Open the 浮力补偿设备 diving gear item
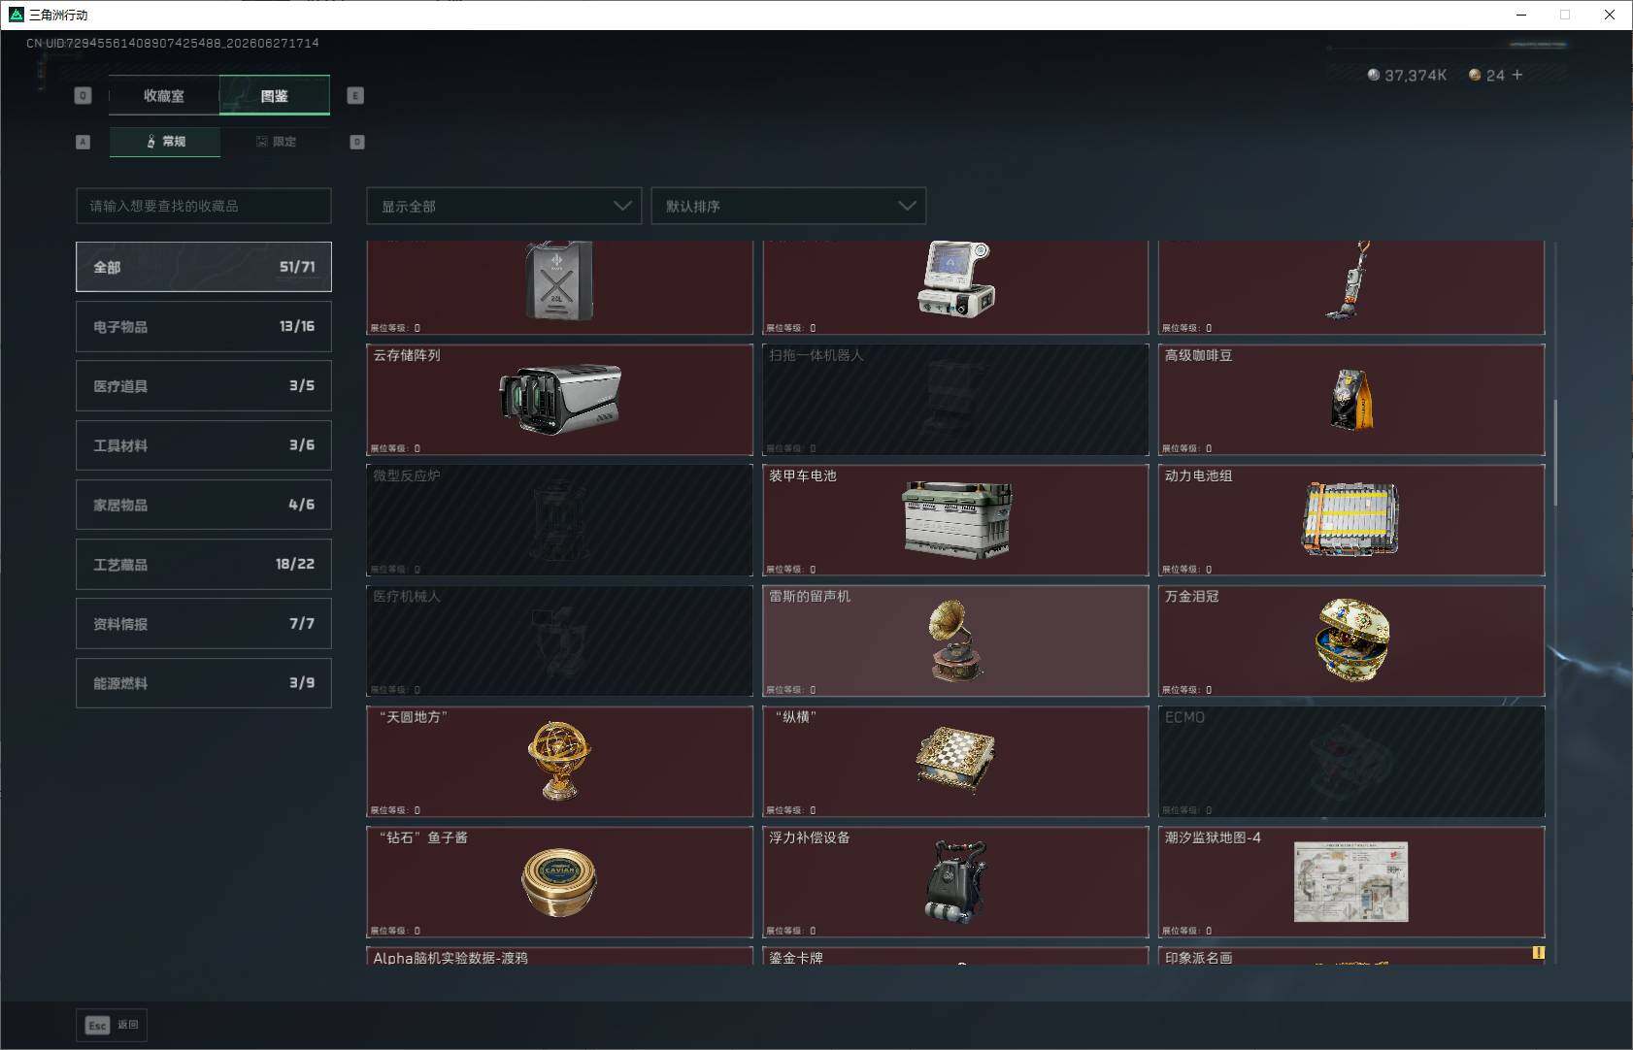 955,881
